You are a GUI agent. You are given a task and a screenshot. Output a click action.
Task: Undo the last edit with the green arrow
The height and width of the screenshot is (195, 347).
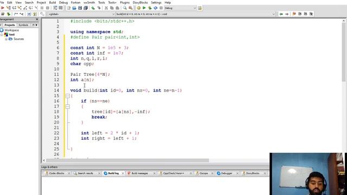point(93,8)
